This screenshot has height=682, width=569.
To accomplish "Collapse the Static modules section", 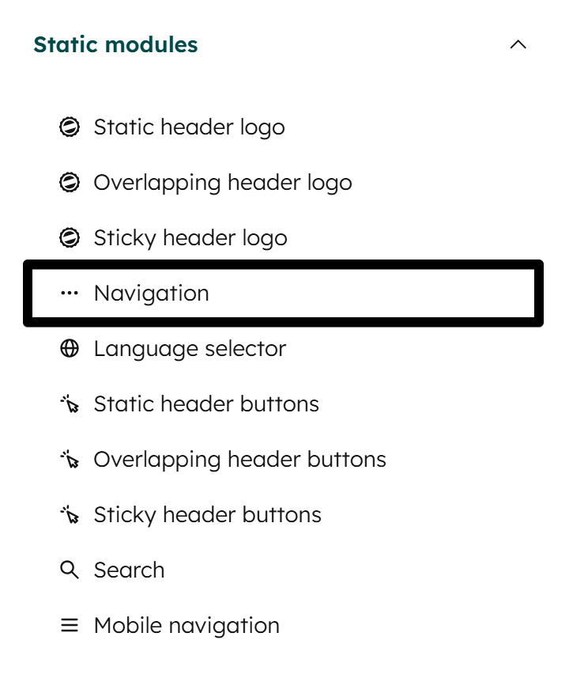I will [x=518, y=45].
